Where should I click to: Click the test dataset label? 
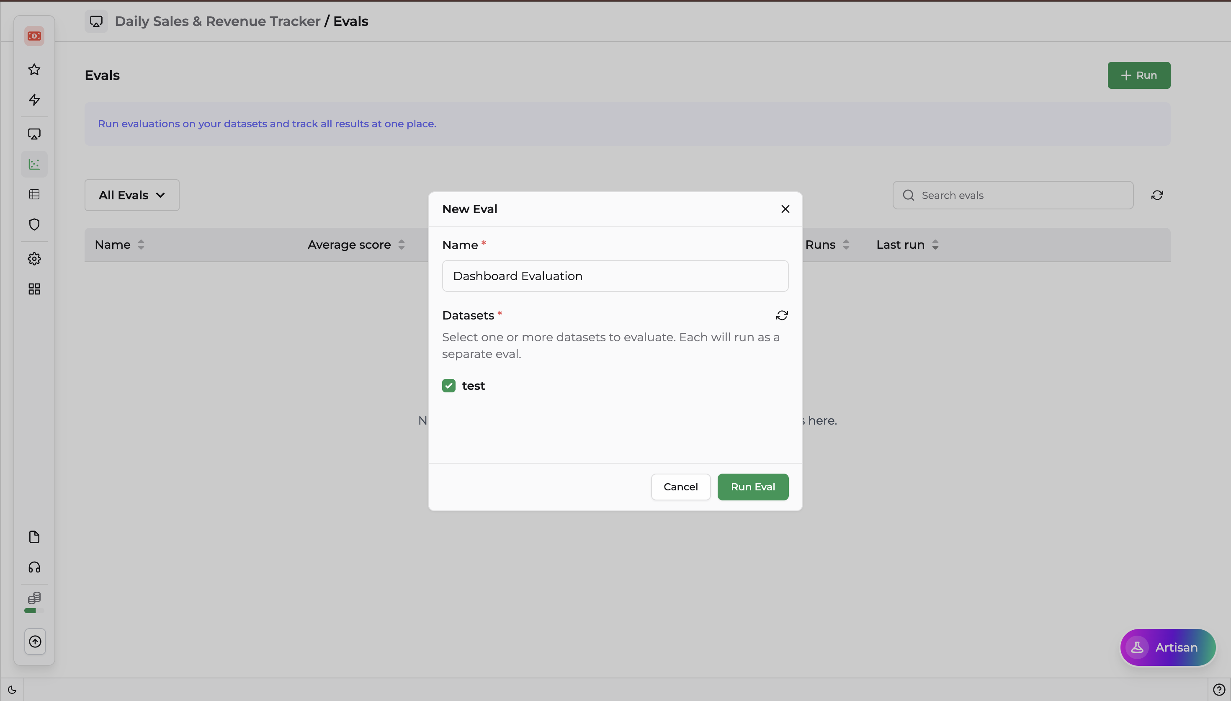(x=473, y=386)
